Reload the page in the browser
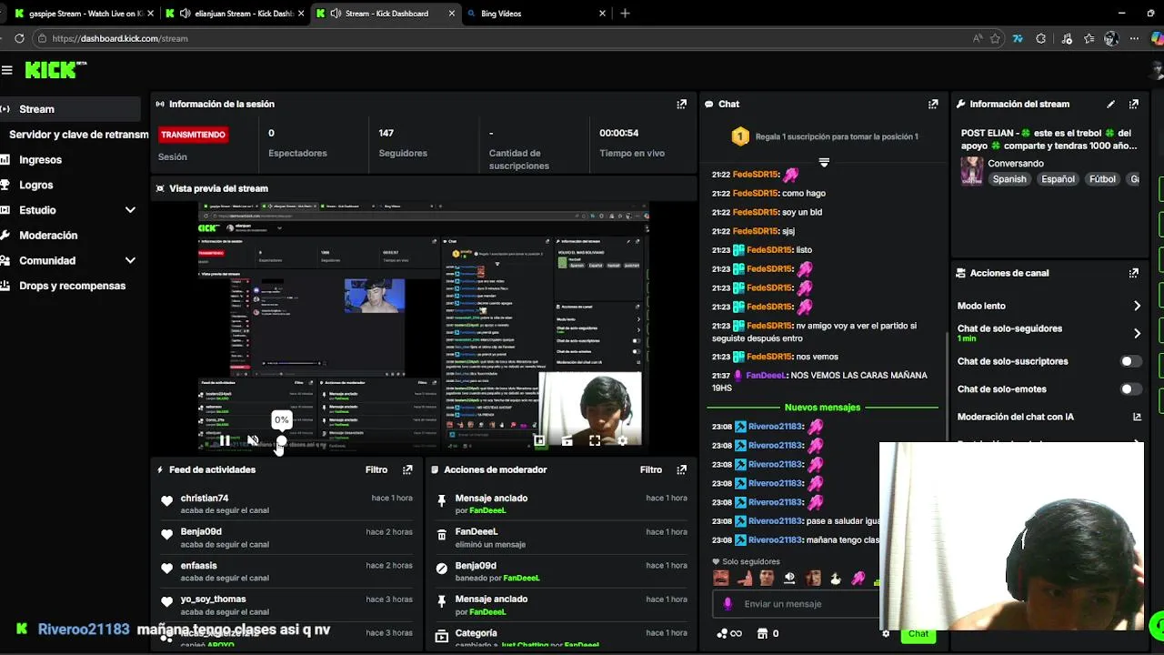Viewport: 1164px width, 655px height. (x=19, y=39)
